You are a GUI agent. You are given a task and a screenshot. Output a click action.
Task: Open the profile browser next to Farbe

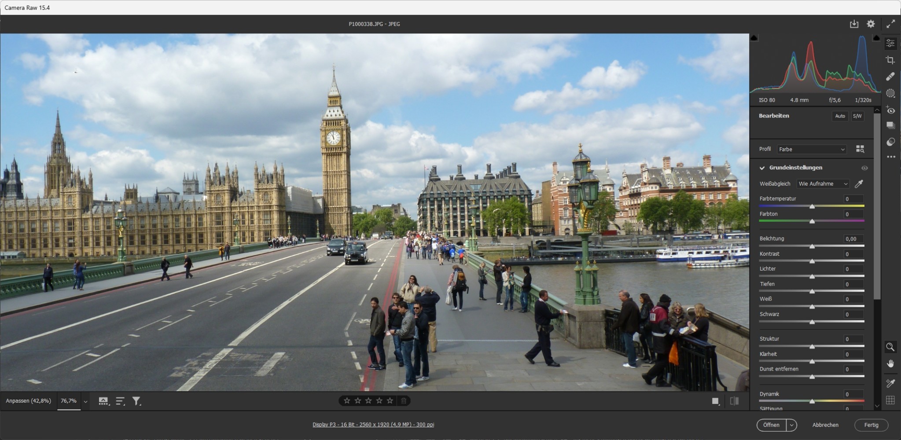860,149
